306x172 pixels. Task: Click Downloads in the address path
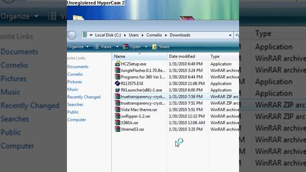click(180, 35)
